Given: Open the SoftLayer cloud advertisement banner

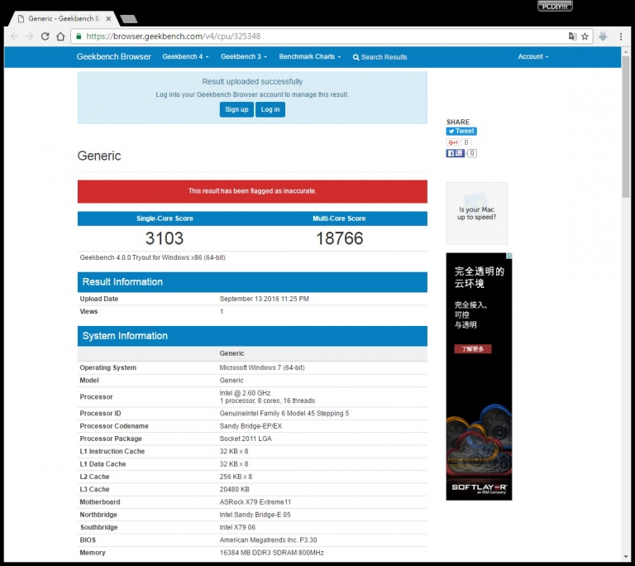Looking at the screenshot, I should pos(479,377).
